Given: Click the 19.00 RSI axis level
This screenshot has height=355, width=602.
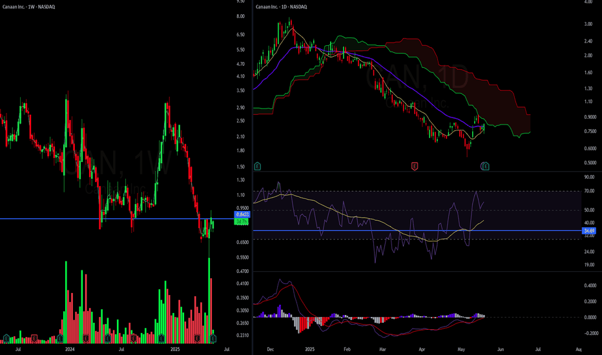Looking at the screenshot, I should (x=589, y=265).
